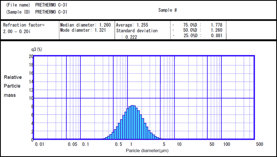
Task: Click the x-axis tick label 0.01
Action: tap(39, 144)
